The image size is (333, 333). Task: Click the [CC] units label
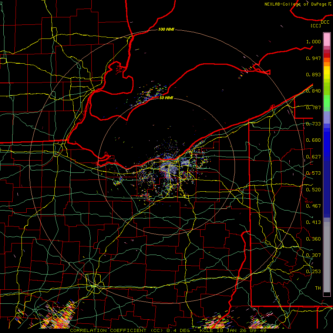pyautogui.click(x=316, y=26)
